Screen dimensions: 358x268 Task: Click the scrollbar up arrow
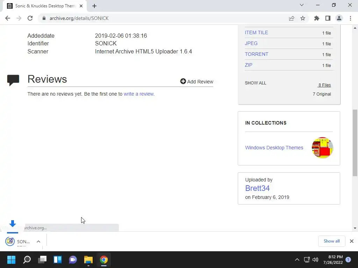[355, 28]
